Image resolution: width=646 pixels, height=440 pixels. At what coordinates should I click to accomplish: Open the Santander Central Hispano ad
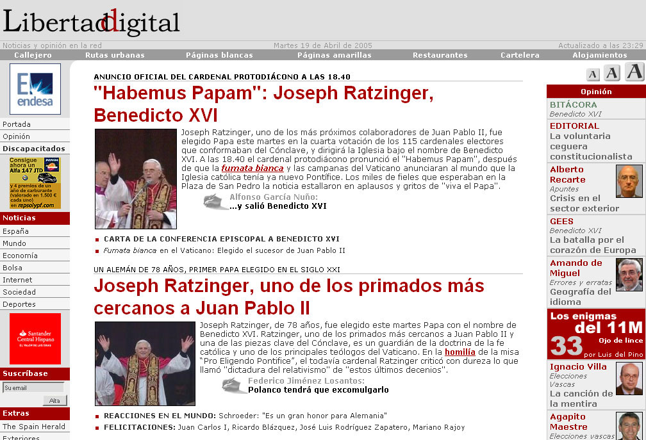tap(35, 338)
